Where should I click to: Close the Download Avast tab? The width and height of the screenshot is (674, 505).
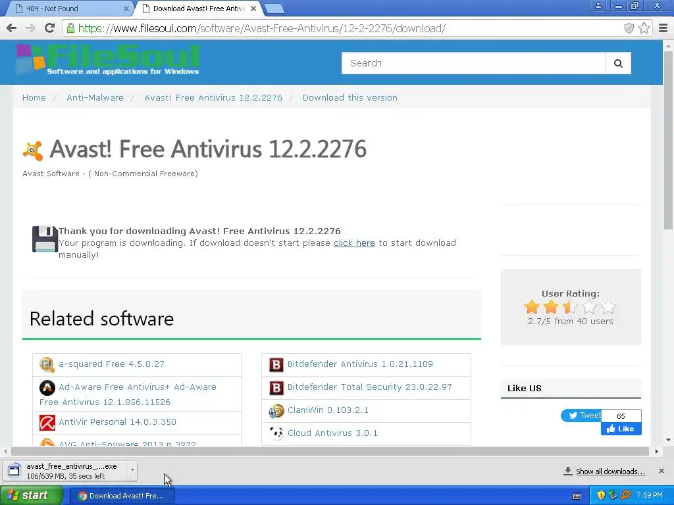point(253,8)
